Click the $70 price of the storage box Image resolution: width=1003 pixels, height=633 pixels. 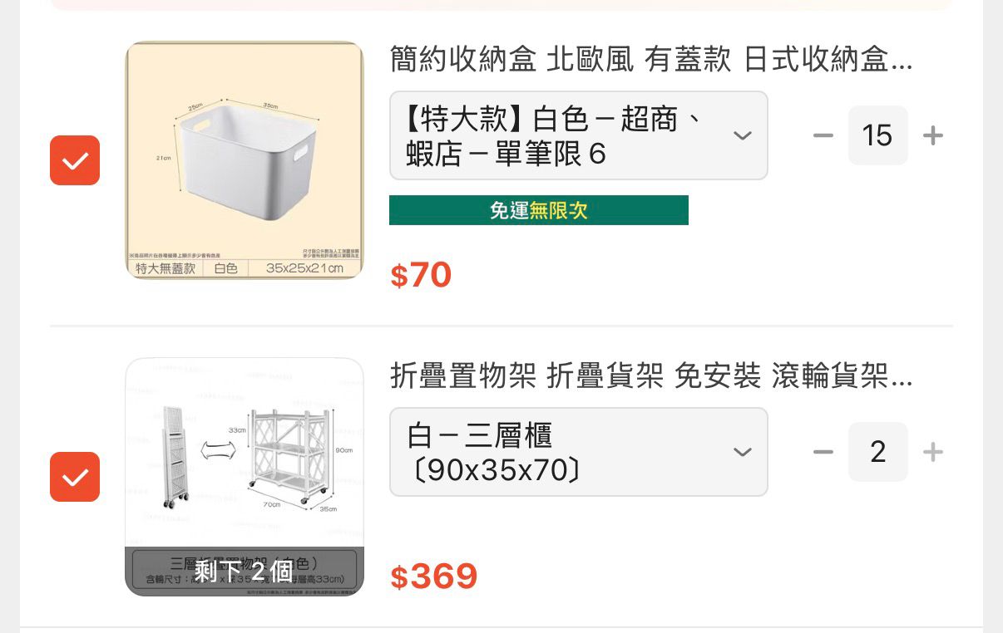[421, 275]
